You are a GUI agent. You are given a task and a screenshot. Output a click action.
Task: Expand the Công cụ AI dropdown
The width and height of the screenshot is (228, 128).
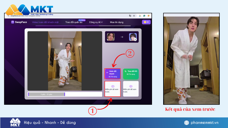point(96,22)
